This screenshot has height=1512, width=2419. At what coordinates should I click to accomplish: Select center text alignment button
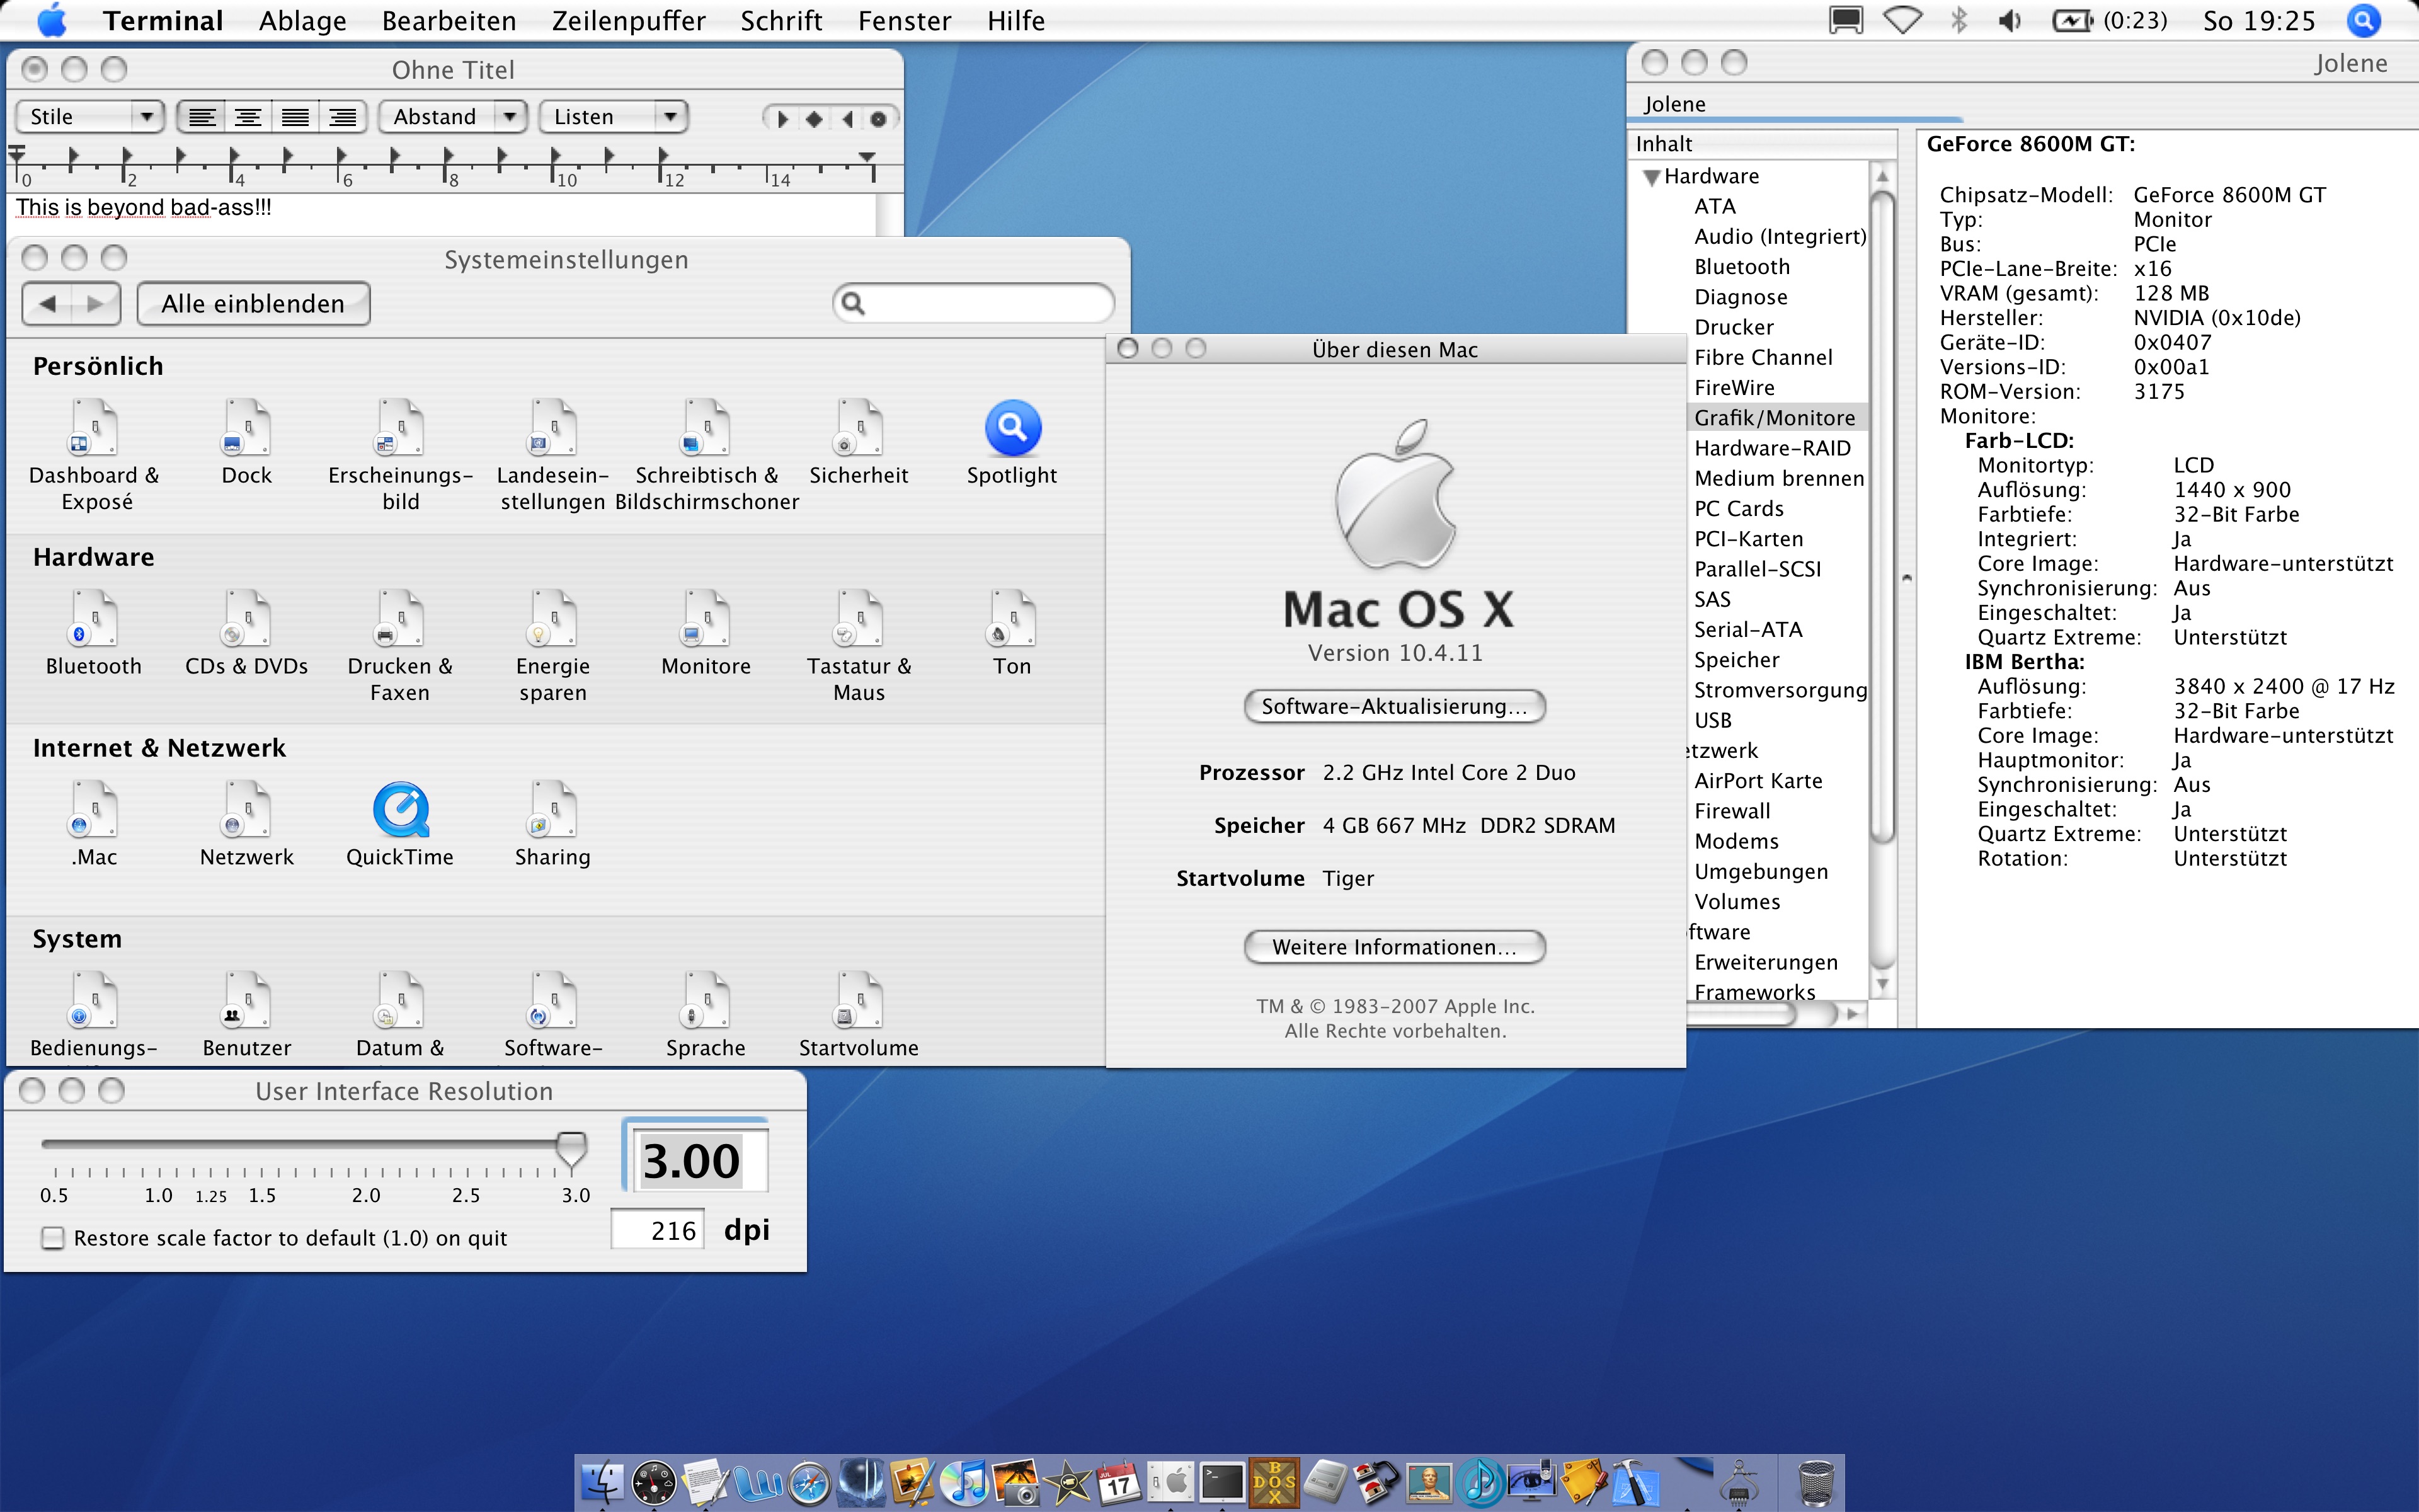(x=248, y=117)
